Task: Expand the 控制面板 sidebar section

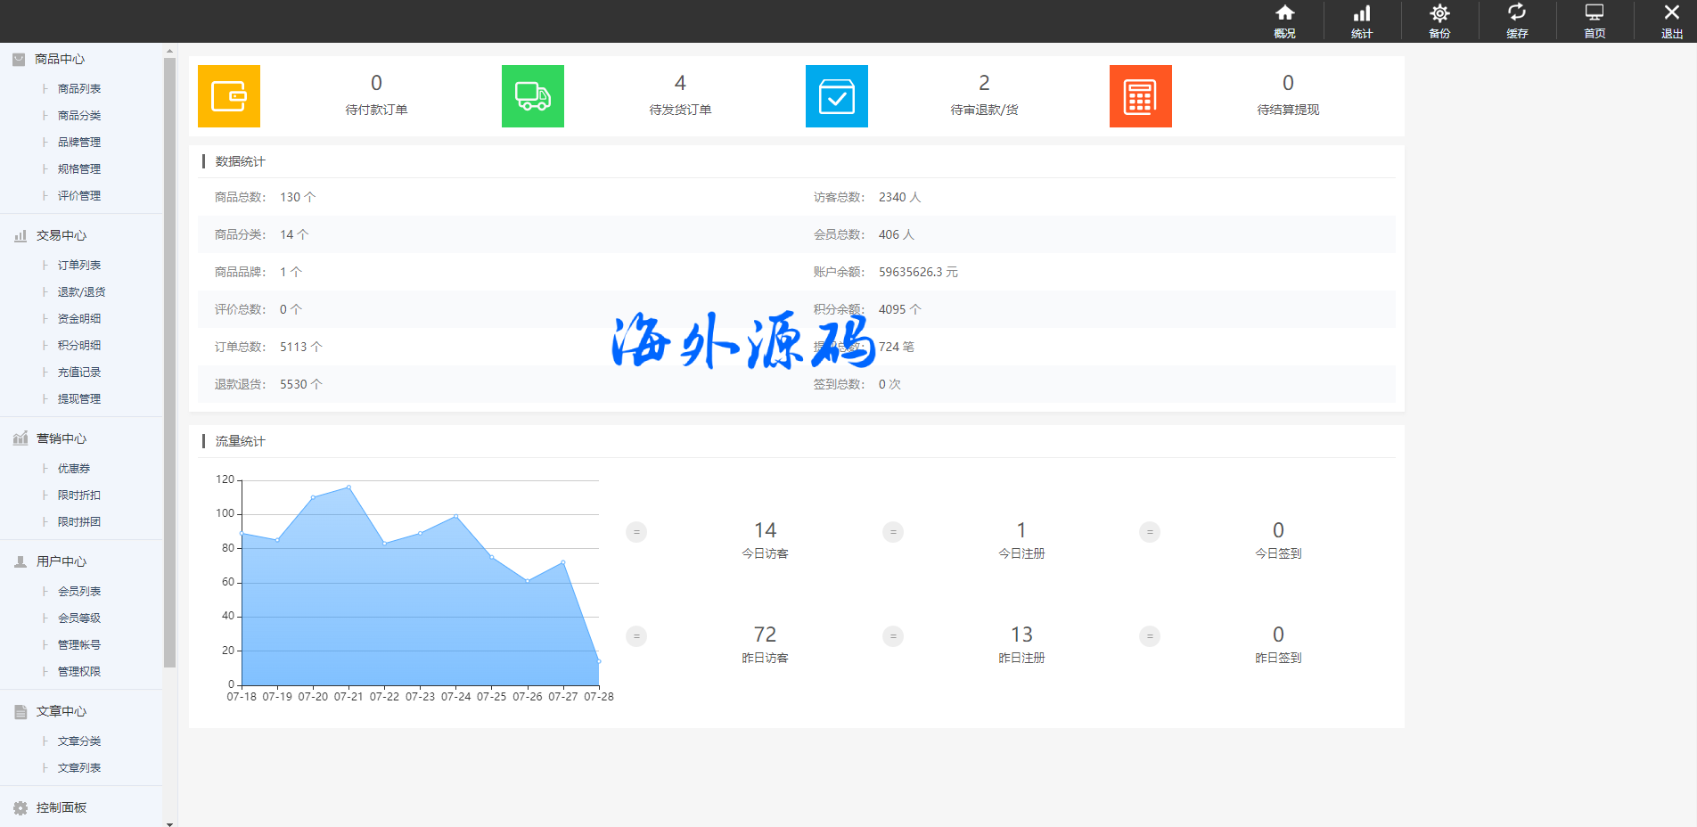Action: [x=61, y=807]
